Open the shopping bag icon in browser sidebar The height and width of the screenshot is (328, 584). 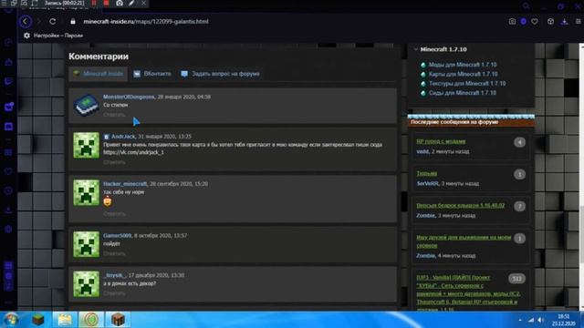[8, 62]
